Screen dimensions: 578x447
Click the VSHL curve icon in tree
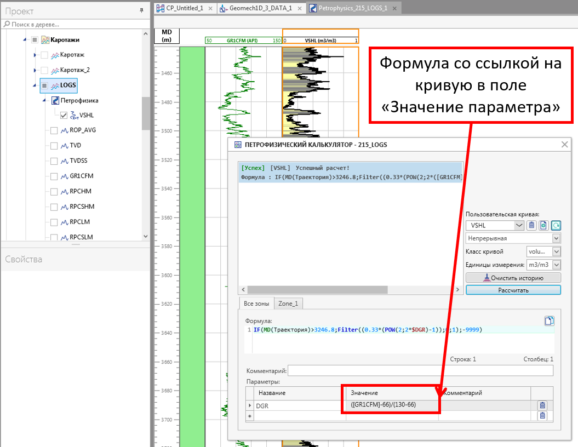tap(74, 116)
